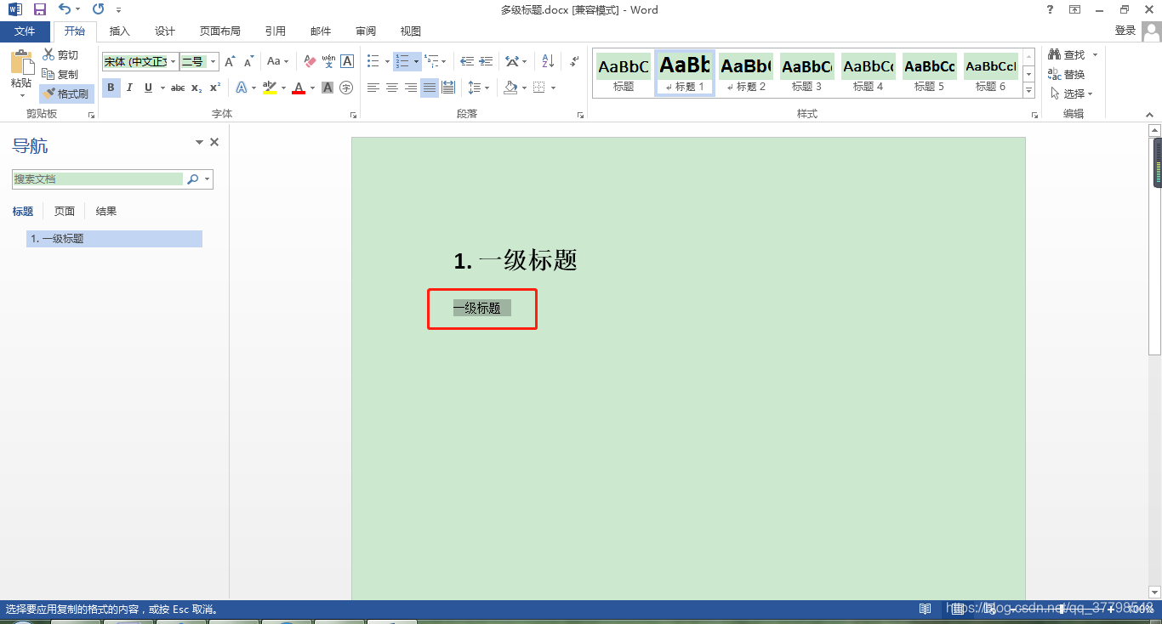Open the multilevel list dropdown
The width and height of the screenshot is (1162, 624).
(x=443, y=61)
